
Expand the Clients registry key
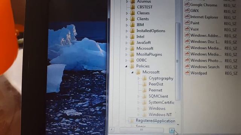click(x=127, y=19)
